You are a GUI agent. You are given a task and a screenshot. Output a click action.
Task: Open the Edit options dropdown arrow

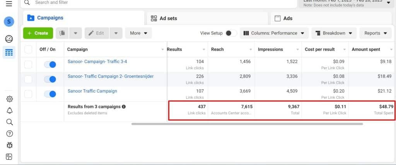116,33
